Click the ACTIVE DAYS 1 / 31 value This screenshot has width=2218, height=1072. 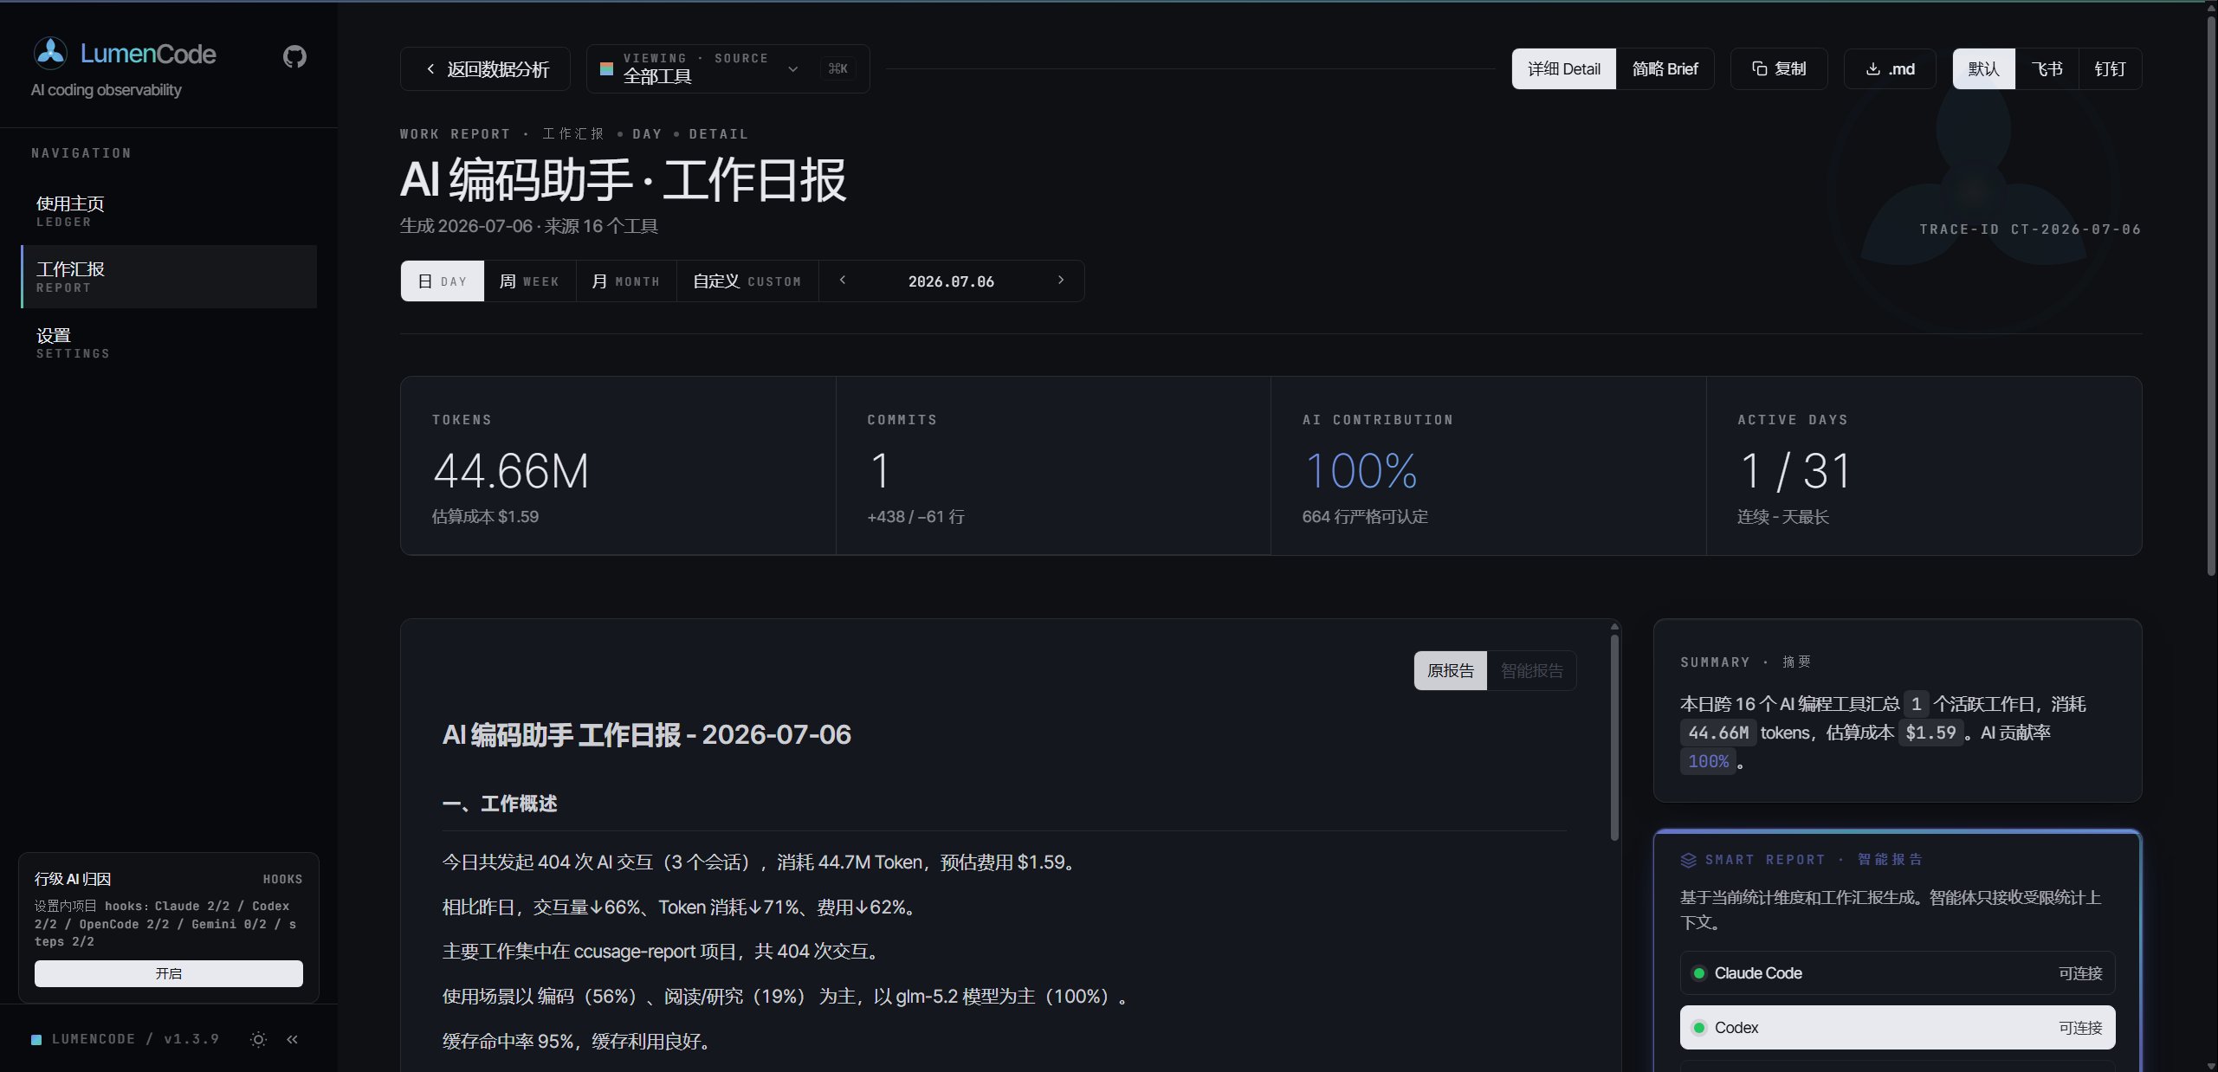tap(1794, 471)
